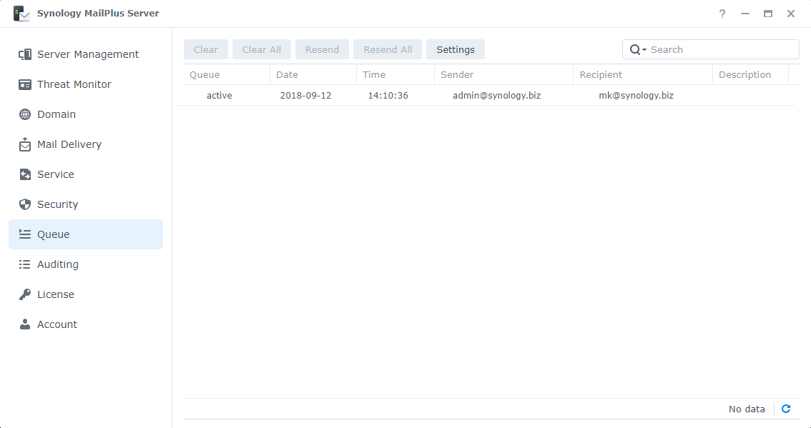Select the 'active' queue cell
Image resolution: width=811 pixels, height=428 pixels.
(x=220, y=96)
